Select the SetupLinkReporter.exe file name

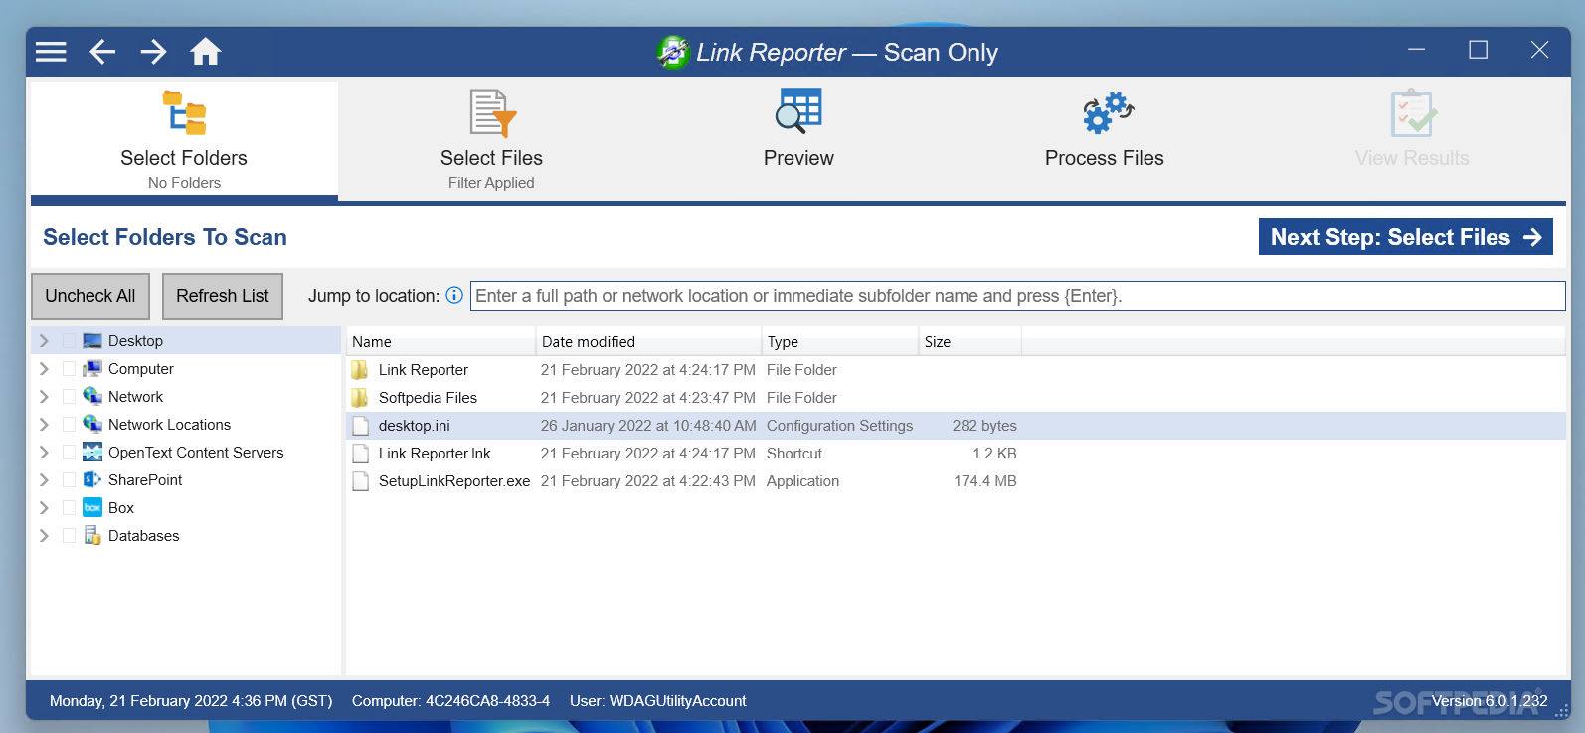[454, 481]
